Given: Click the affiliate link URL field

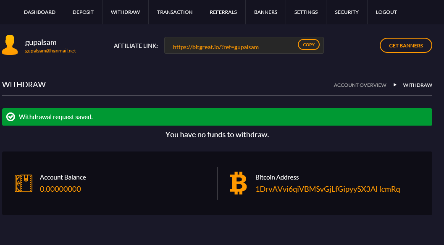Looking at the screenshot, I should tap(244, 45).
